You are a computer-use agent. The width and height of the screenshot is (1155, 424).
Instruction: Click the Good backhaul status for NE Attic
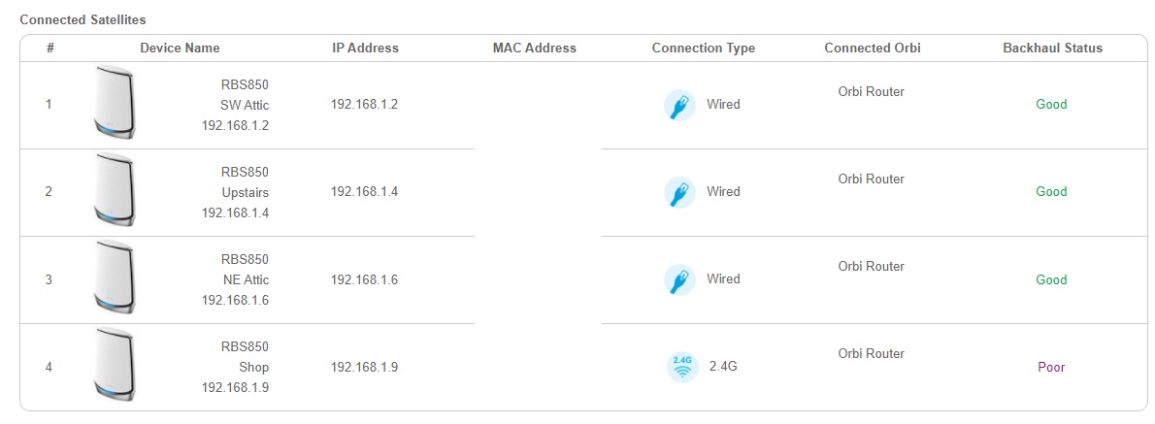pyautogui.click(x=1051, y=280)
